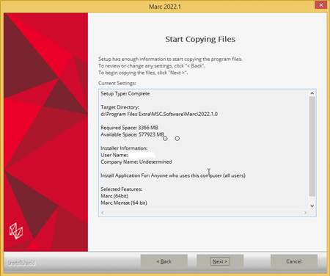Click the 'Marc Mentat (64-bit)' feature line

pyautogui.click(x=124, y=203)
